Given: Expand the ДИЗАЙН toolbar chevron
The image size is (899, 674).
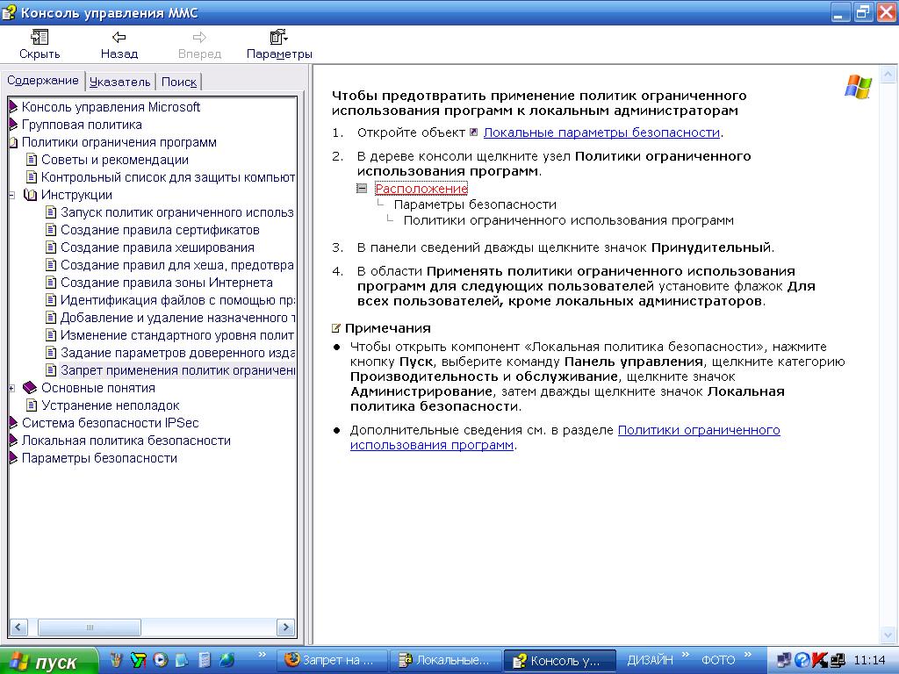Looking at the screenshot, I should [685, 655].
